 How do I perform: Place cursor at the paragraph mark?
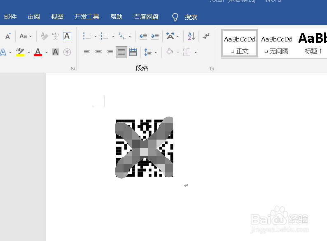tap(186, 185)
